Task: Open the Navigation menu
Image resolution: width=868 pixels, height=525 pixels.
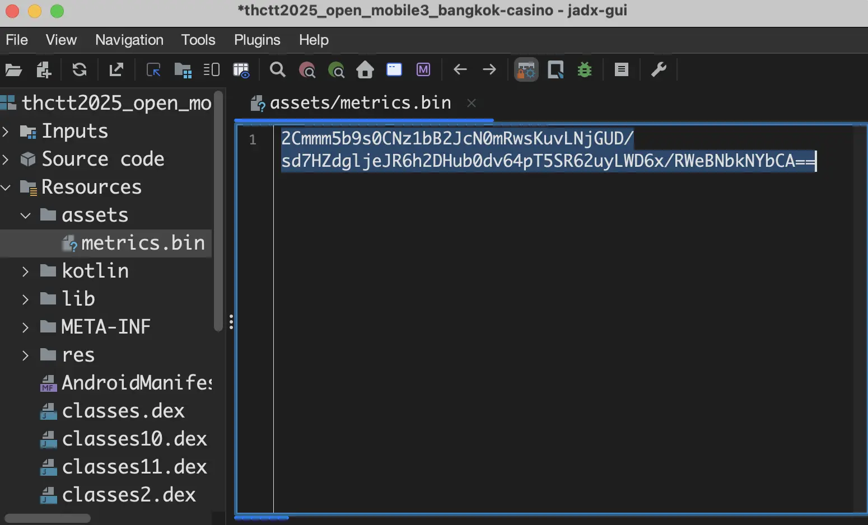Action: [x=129, y=40]
